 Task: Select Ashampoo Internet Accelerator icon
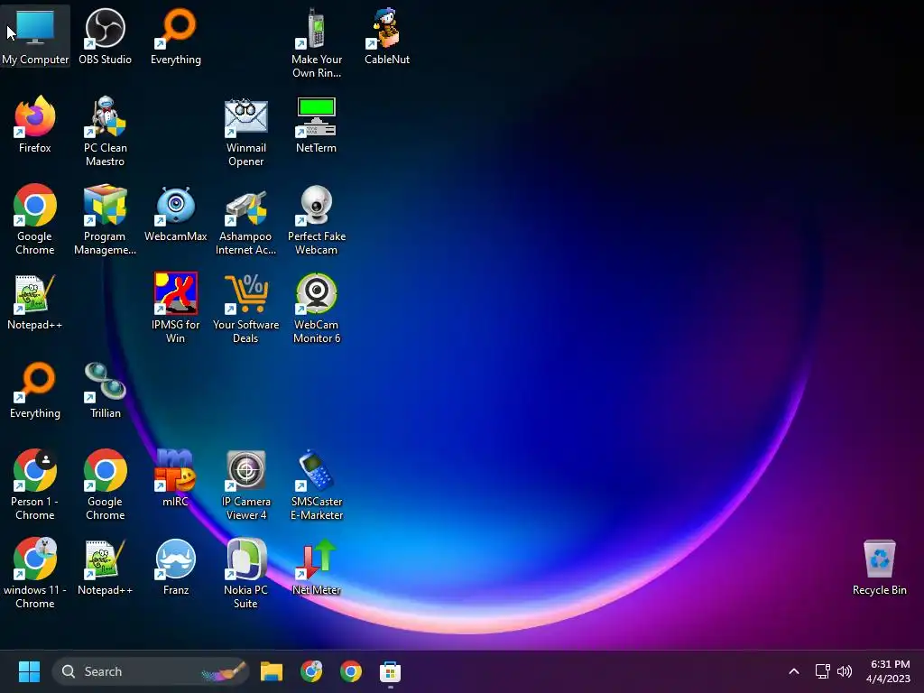(x=246, y=220)
